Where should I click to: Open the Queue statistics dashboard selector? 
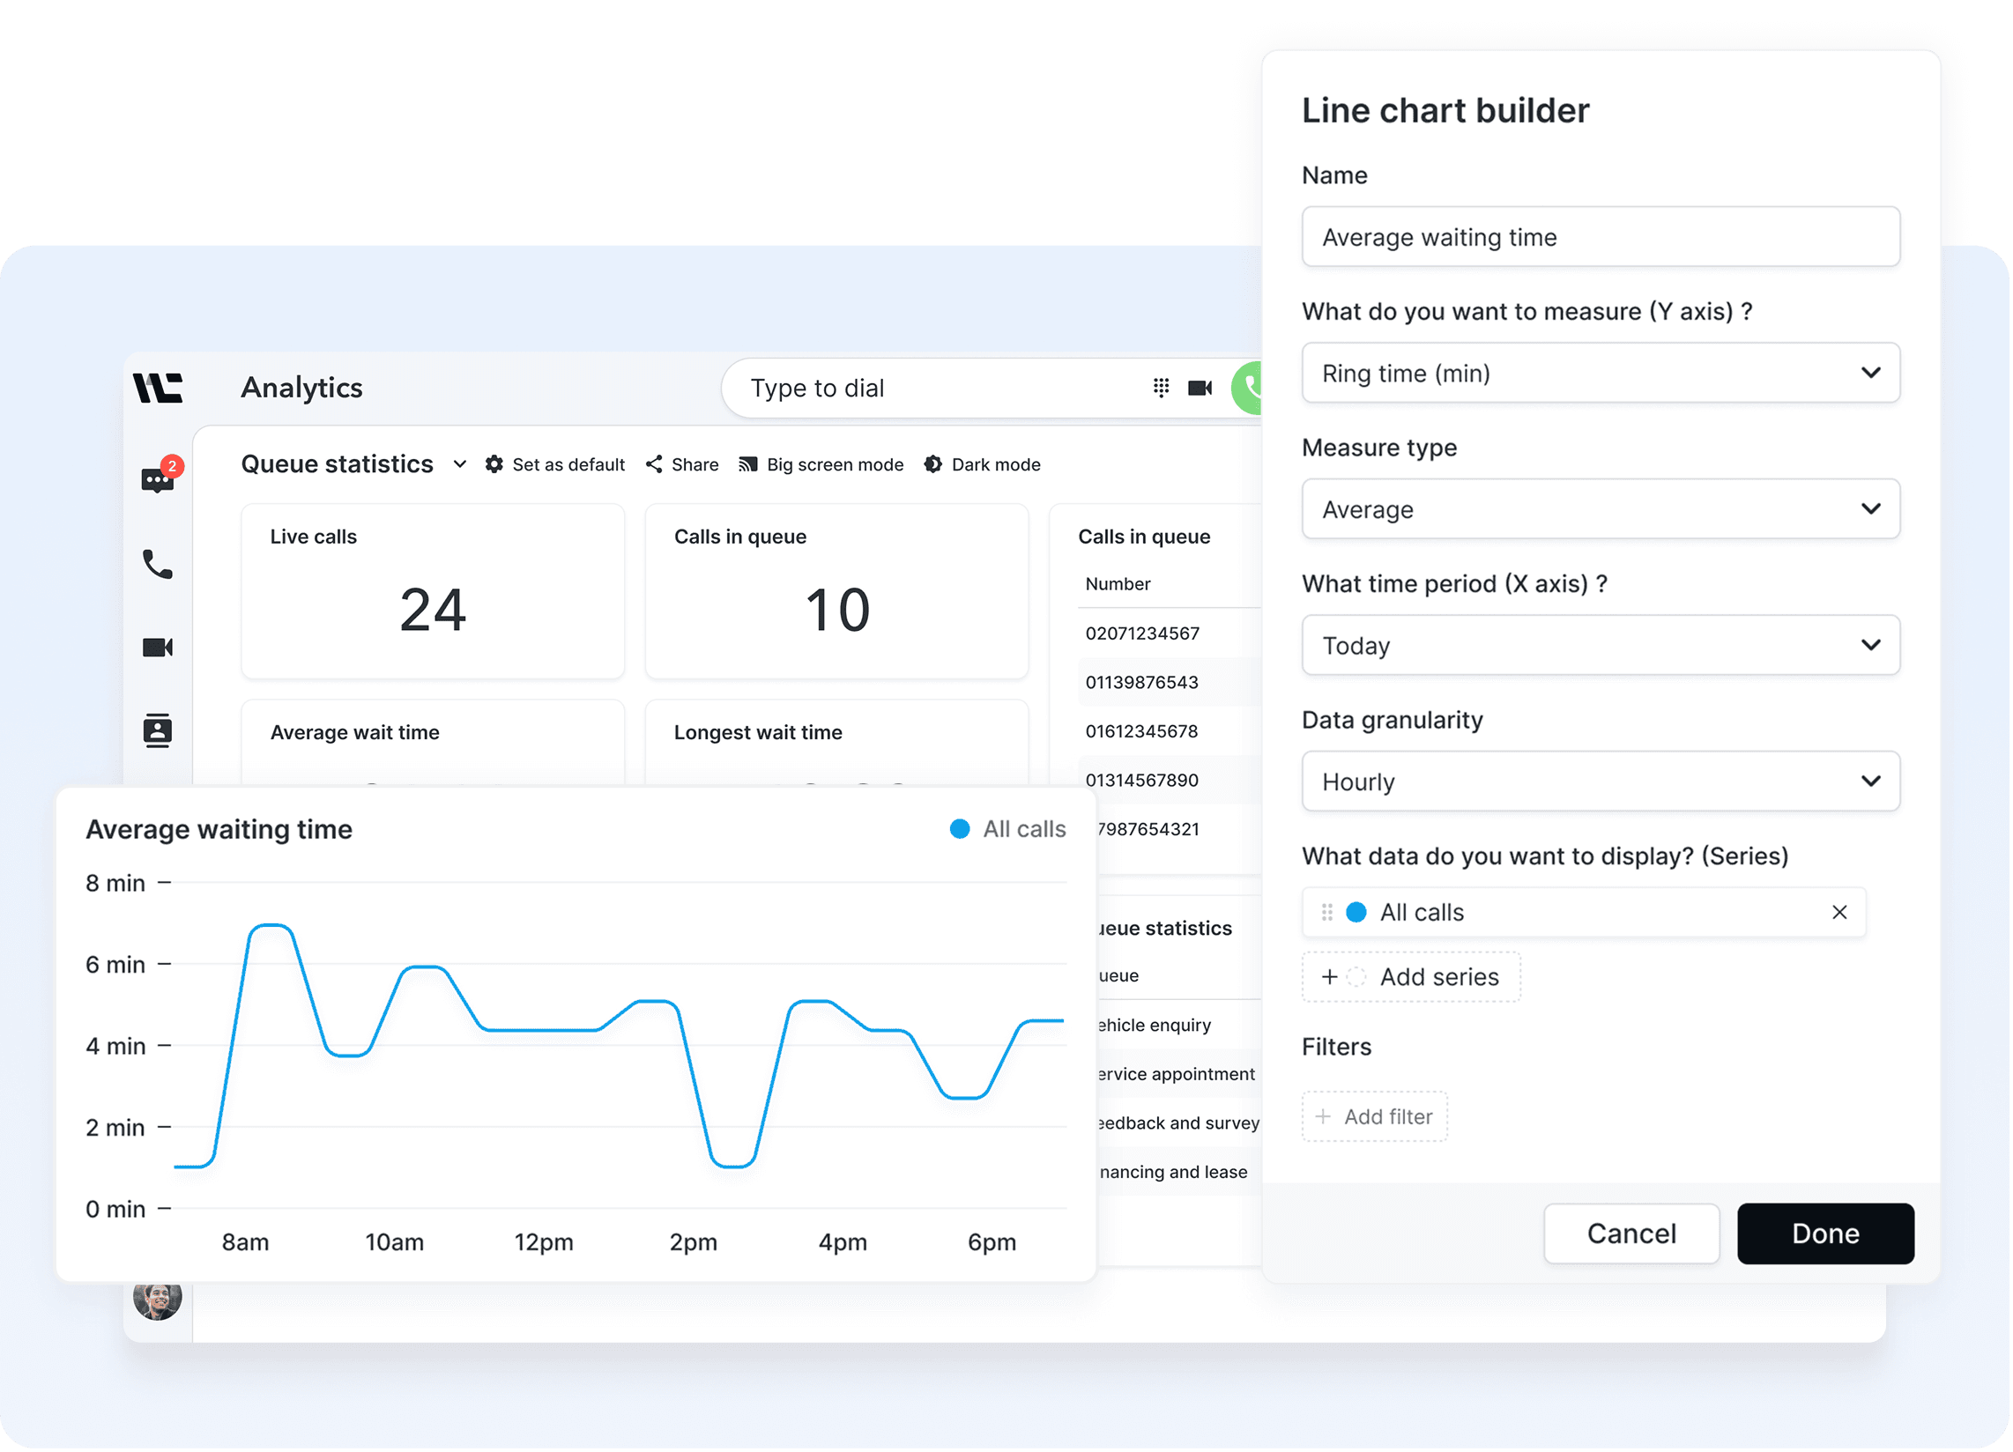(353, 464)
